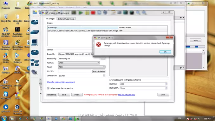Screen dimensions: 215x121
Task: Click OK in the IOS Configuration error dialog
Action: click(165, 52)
